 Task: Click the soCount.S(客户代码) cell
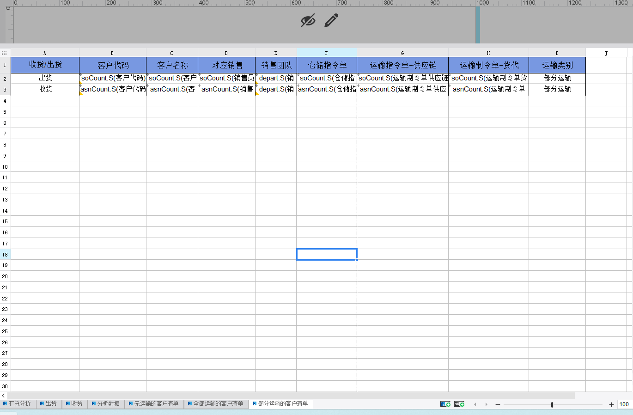113,78
